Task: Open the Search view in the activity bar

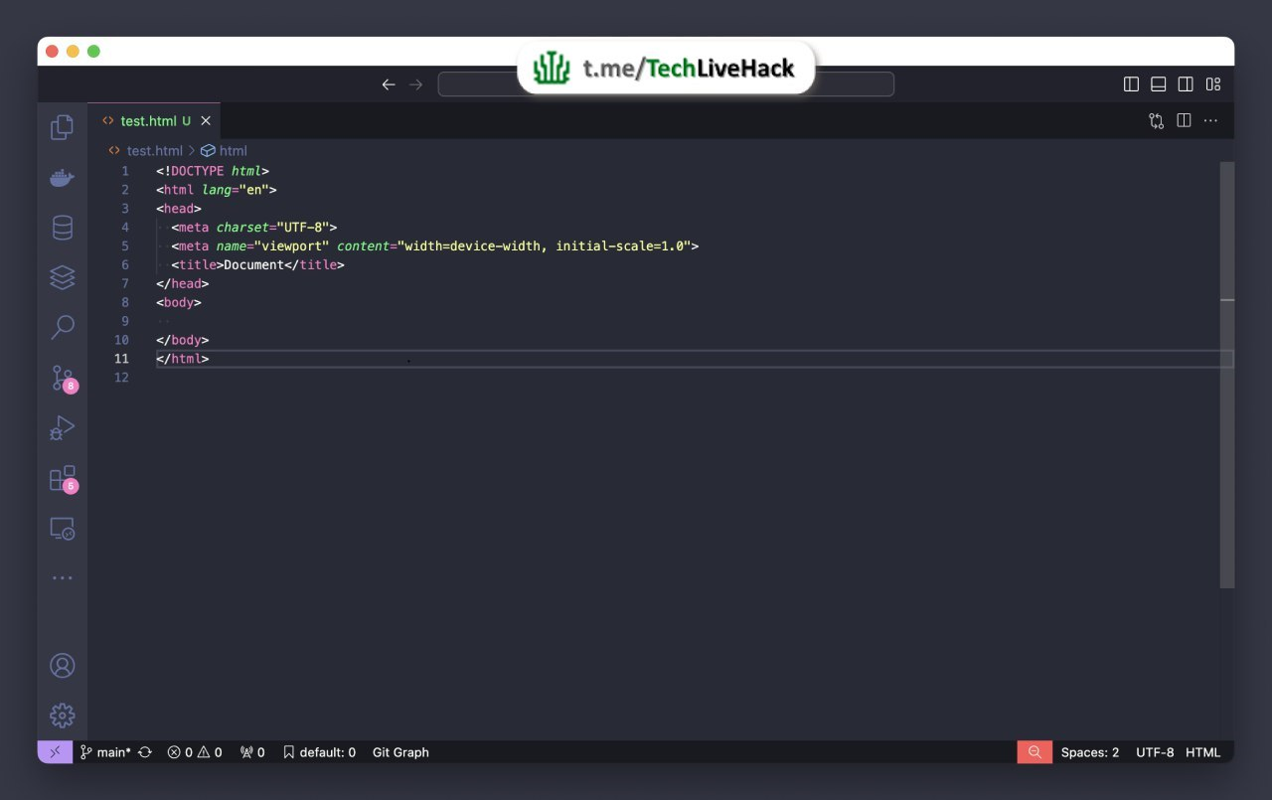Action: tap(62, 327)
